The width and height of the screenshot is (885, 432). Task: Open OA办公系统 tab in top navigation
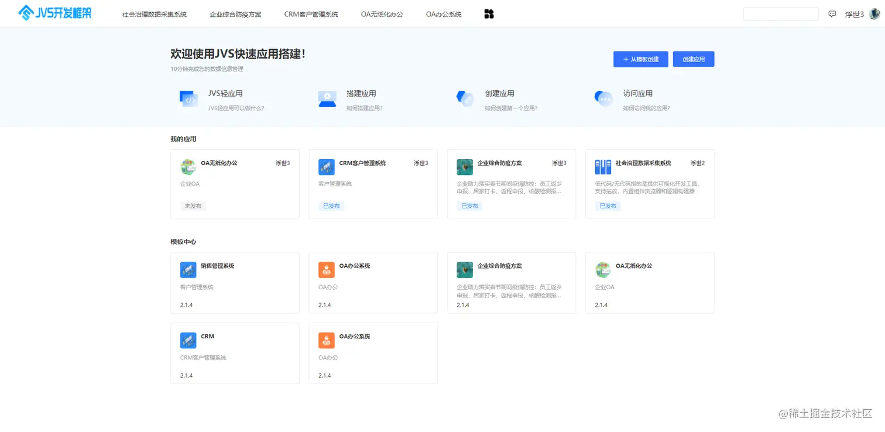tap(444, 15)
